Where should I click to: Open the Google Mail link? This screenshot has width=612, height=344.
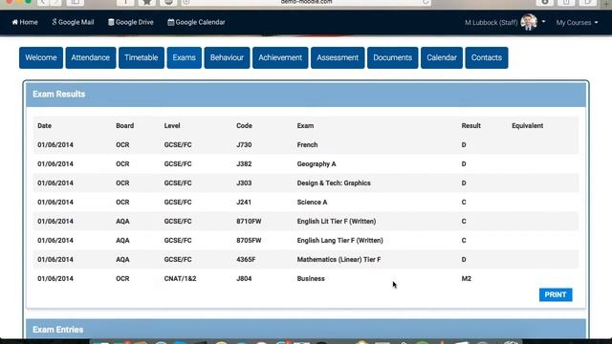click(73, 22)
